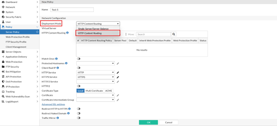The image size is (277, 126).
Task: Click the Web Vulnerability Scan icon
Action: [x=3, y=96]
